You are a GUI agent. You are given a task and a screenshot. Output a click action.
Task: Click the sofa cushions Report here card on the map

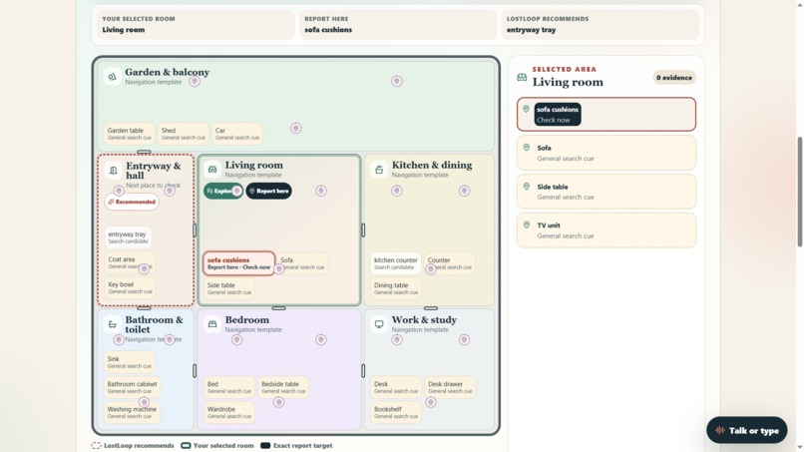pos(239,263)
